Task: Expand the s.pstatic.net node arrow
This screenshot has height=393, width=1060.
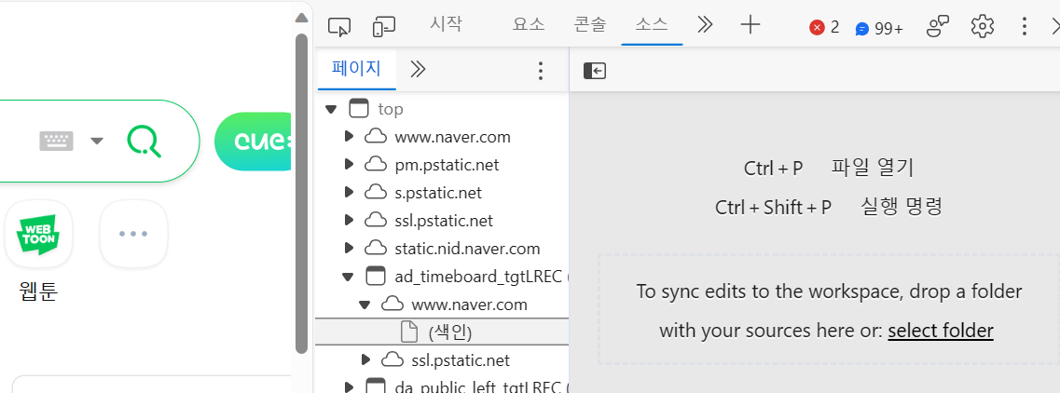Action: (349, 193)
